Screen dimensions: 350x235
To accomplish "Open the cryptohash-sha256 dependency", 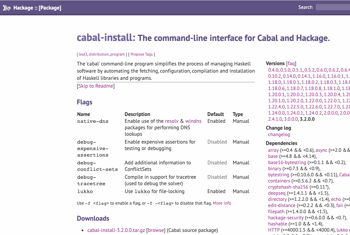I will pos(288,187).
